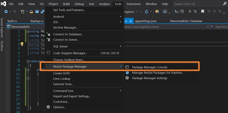
Task: Click the cursor-over-box toolbar icon
Action: (x=176, y=11)
